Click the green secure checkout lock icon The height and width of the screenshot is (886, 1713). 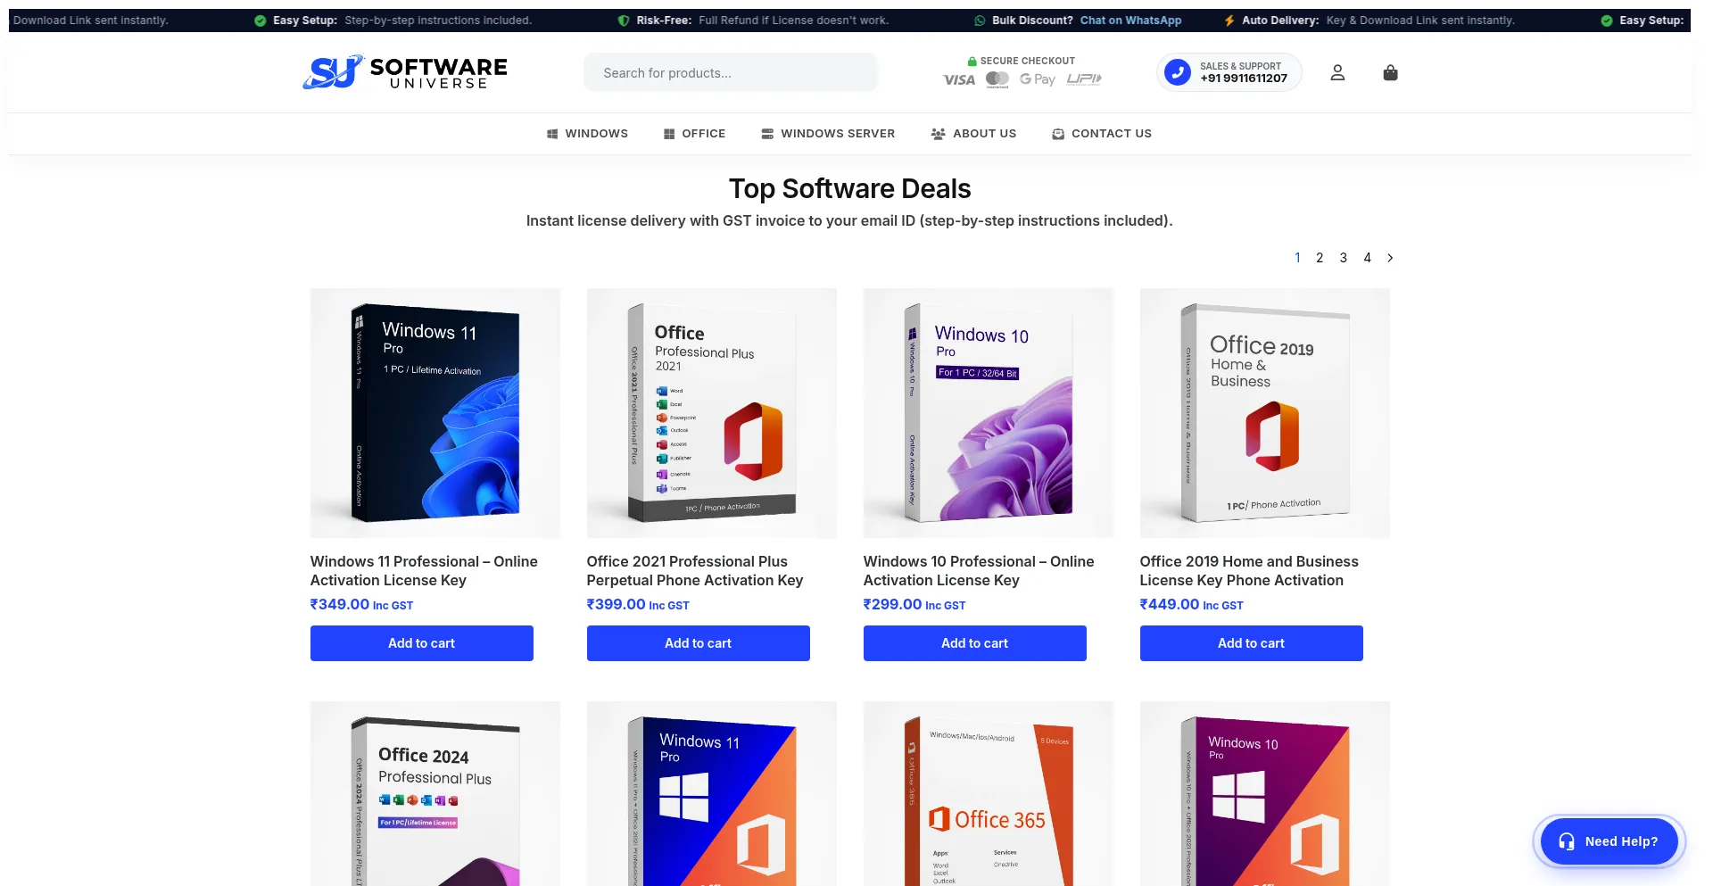pos(972,62)
